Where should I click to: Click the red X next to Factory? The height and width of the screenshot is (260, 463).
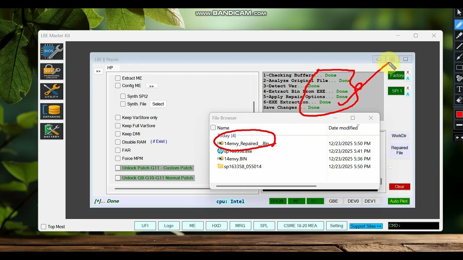pos(408,72)
